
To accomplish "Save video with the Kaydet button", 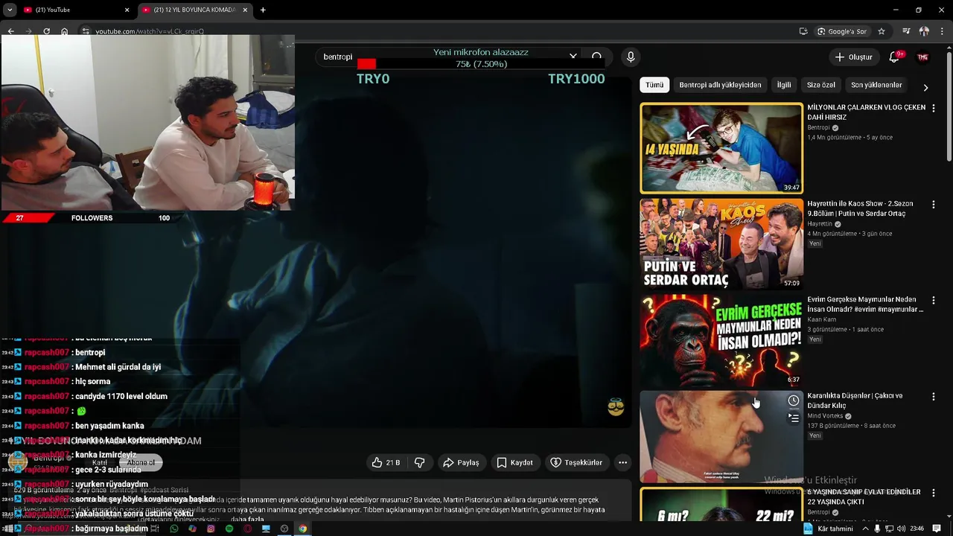I will [514, 462].
